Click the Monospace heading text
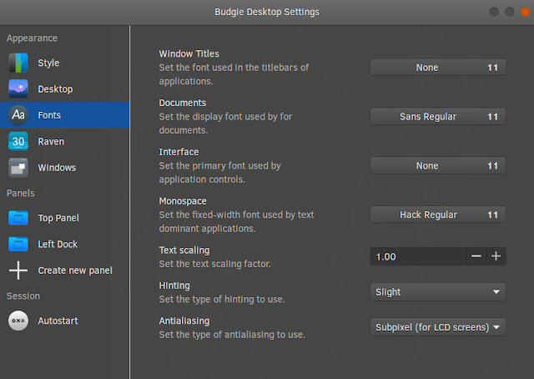The height and width of the screenshot is (379, 534). tap(183, 201)
